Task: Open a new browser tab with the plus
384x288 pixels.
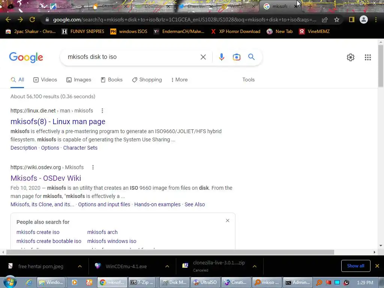Action: [x=310, y=7]
